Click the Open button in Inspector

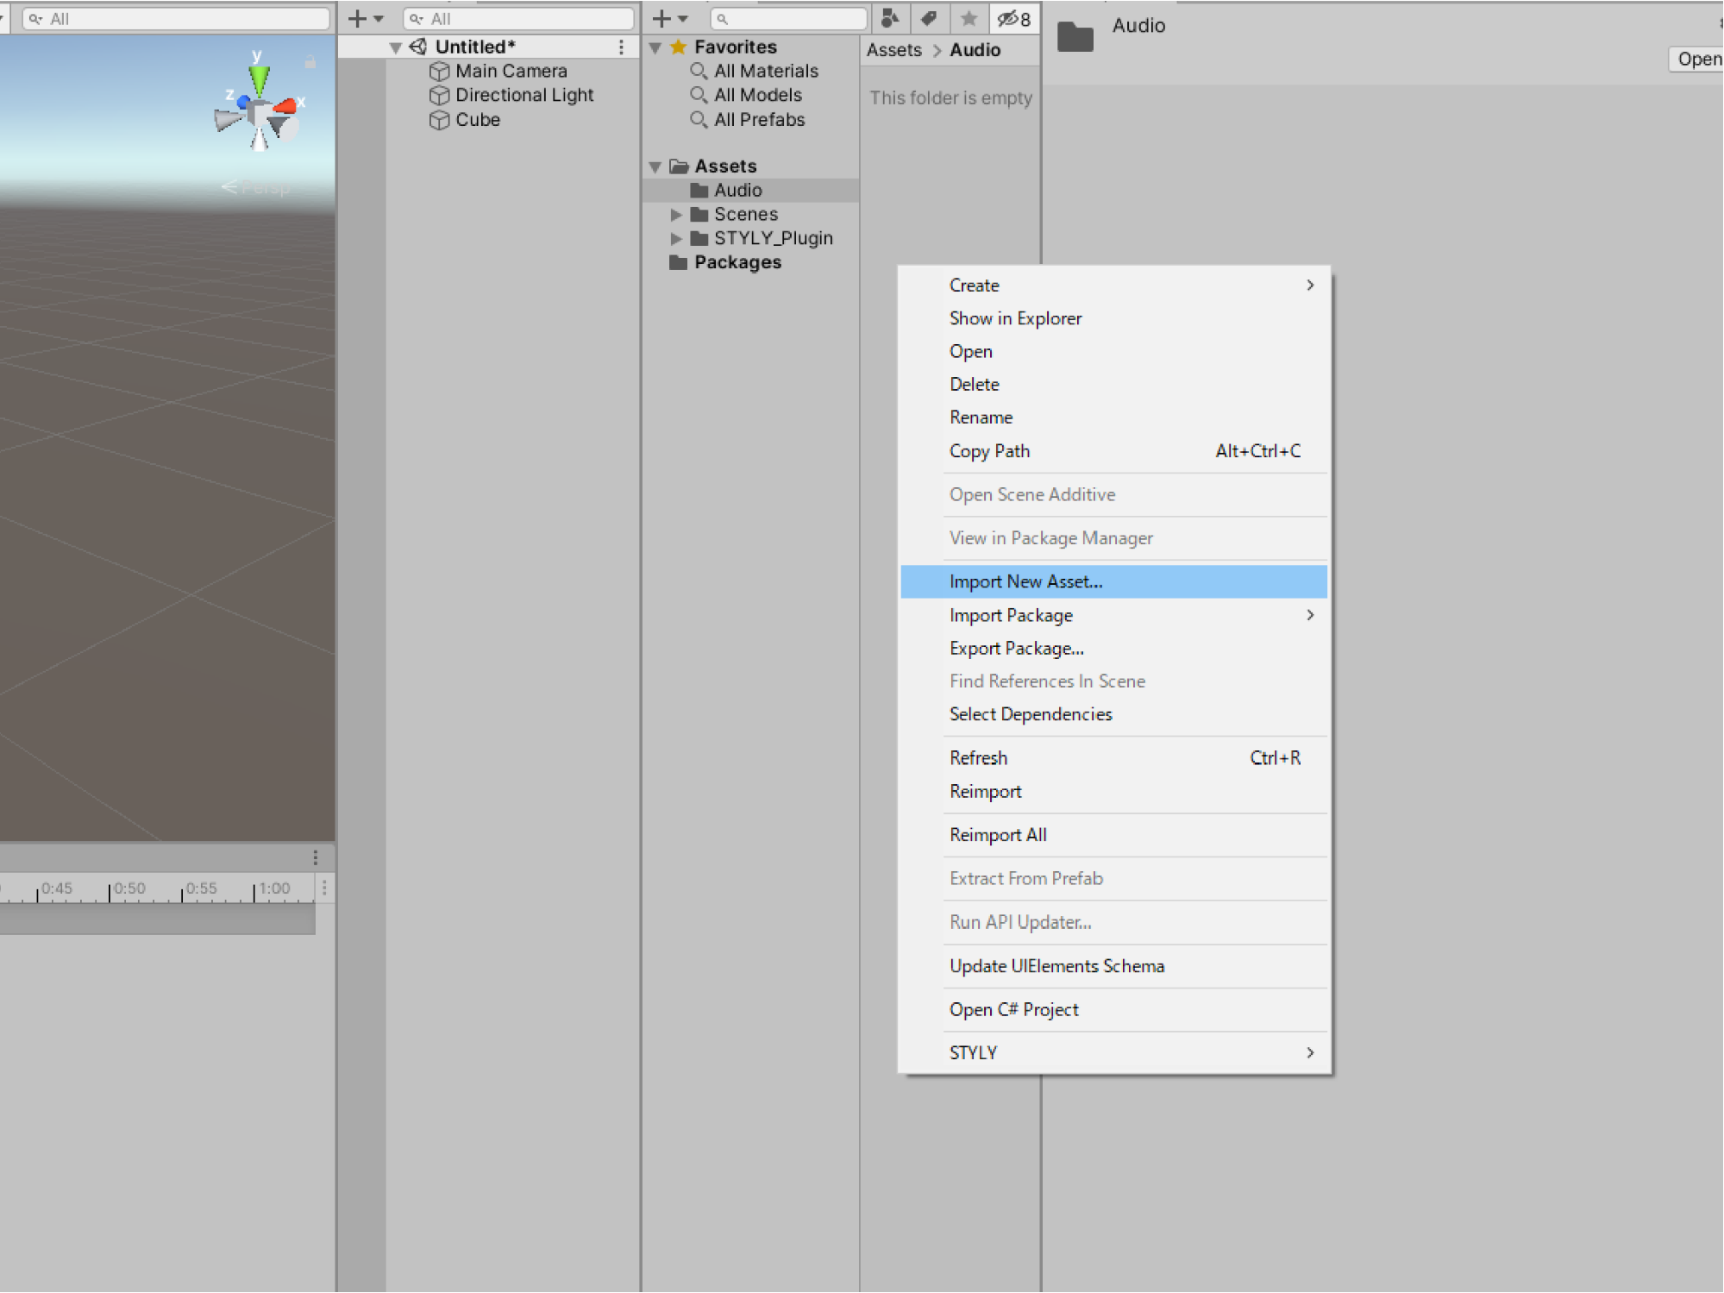1697,59
